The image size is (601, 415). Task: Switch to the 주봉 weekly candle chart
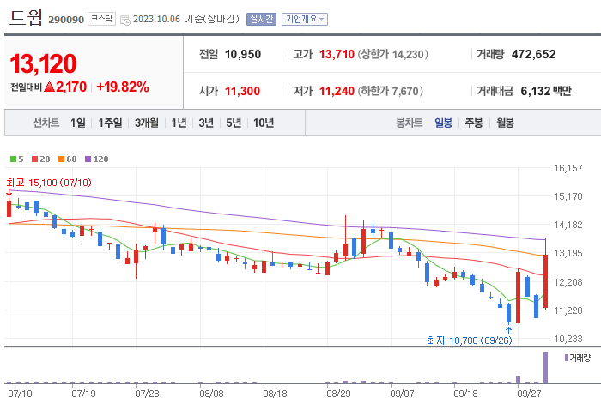[x=474, y=123]
